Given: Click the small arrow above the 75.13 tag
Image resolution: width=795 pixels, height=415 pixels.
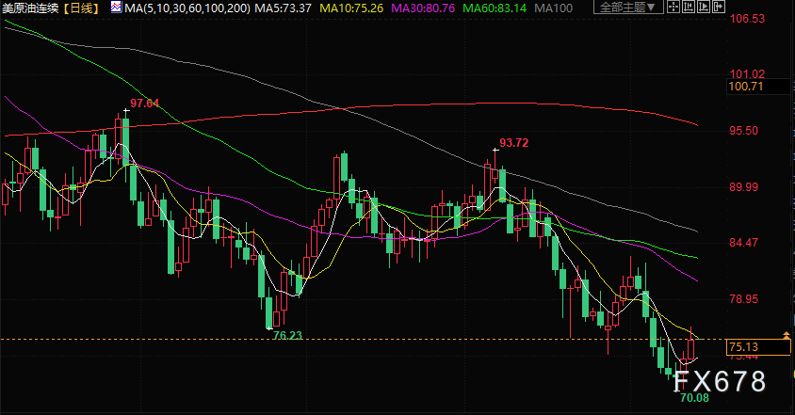Looking at the screenshot, I should [787, 335].
